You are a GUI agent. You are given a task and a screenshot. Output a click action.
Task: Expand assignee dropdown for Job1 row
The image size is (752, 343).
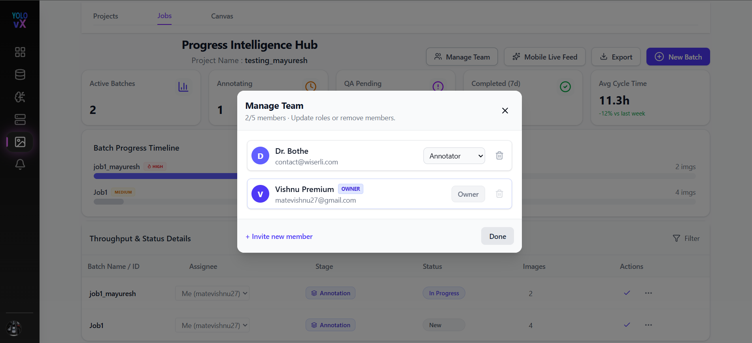212,325
